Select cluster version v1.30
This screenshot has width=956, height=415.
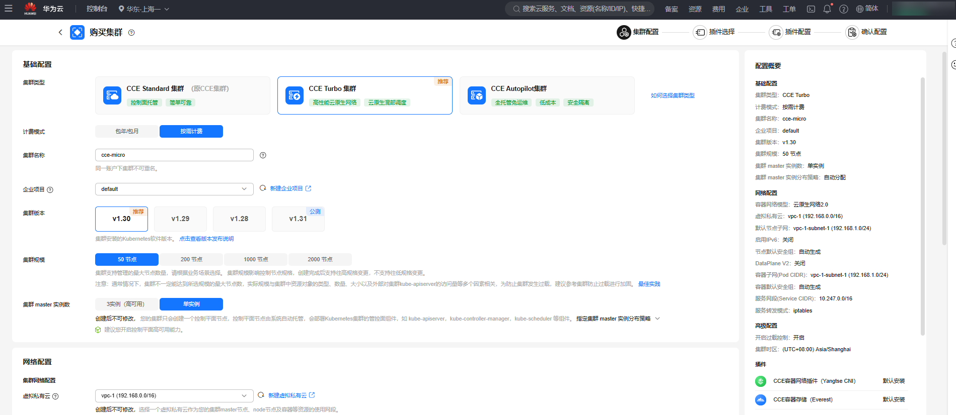pos(121,219)
